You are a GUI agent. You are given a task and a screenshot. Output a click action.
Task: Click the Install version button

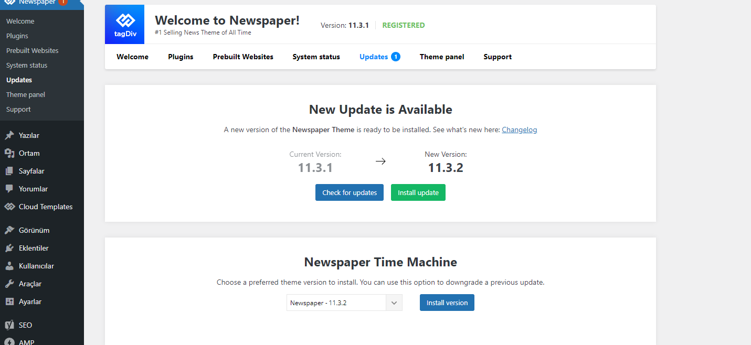coord(447,303)
